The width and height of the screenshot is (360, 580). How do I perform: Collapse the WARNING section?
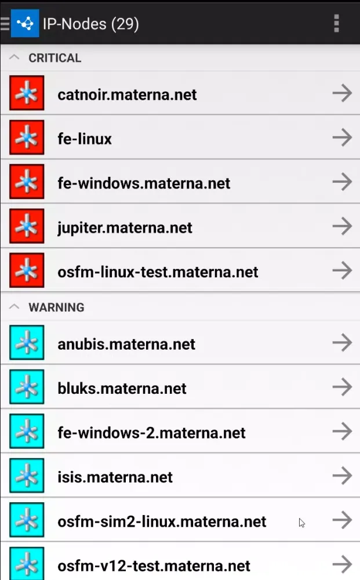(x=16, y=307)
